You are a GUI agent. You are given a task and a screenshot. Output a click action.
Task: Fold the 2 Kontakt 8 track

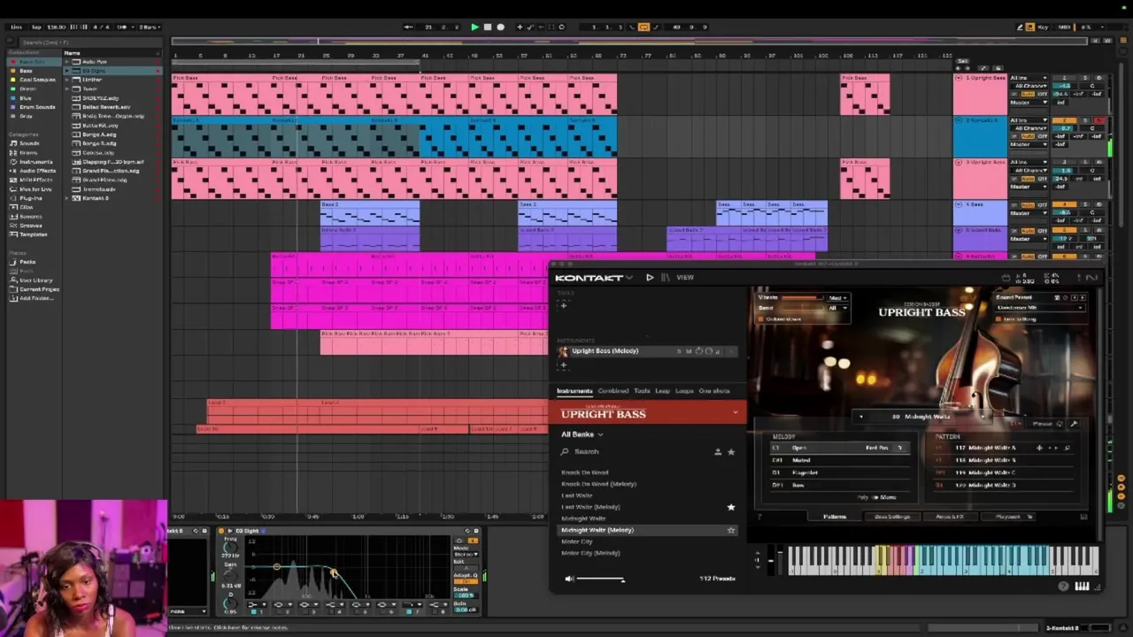(959, 120)
